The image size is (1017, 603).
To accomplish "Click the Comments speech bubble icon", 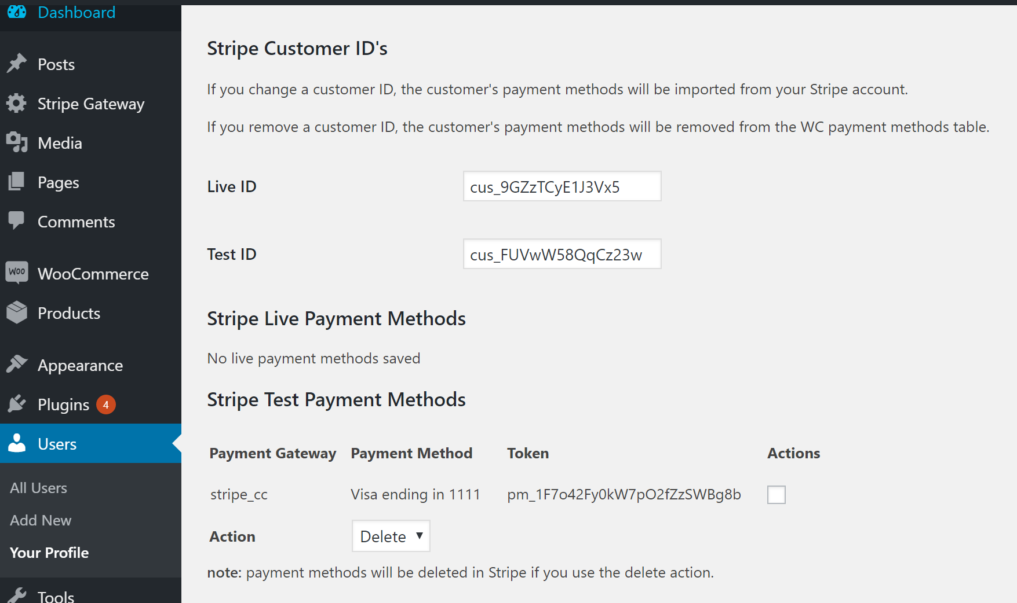I will click(17, 221).
